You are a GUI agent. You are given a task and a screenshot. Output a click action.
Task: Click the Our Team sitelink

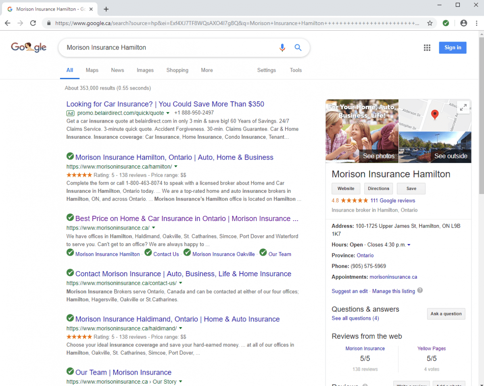(280, 254)
